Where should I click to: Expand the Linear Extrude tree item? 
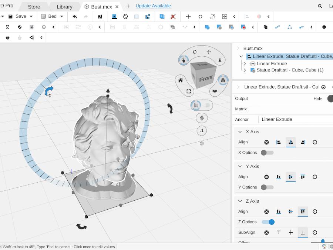[x=245, y=63]
